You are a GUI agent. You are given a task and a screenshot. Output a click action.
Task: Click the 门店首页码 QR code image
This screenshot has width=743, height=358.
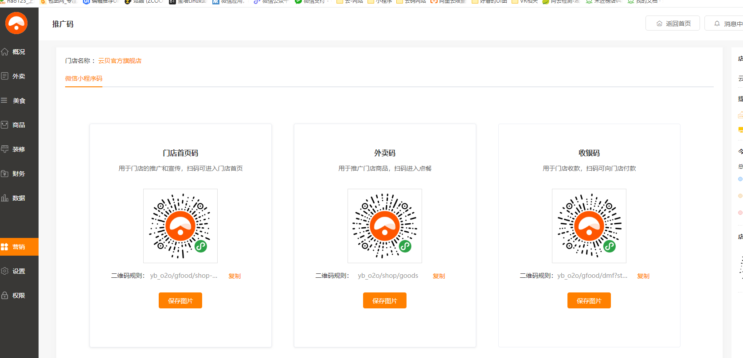tap(180, 226)
